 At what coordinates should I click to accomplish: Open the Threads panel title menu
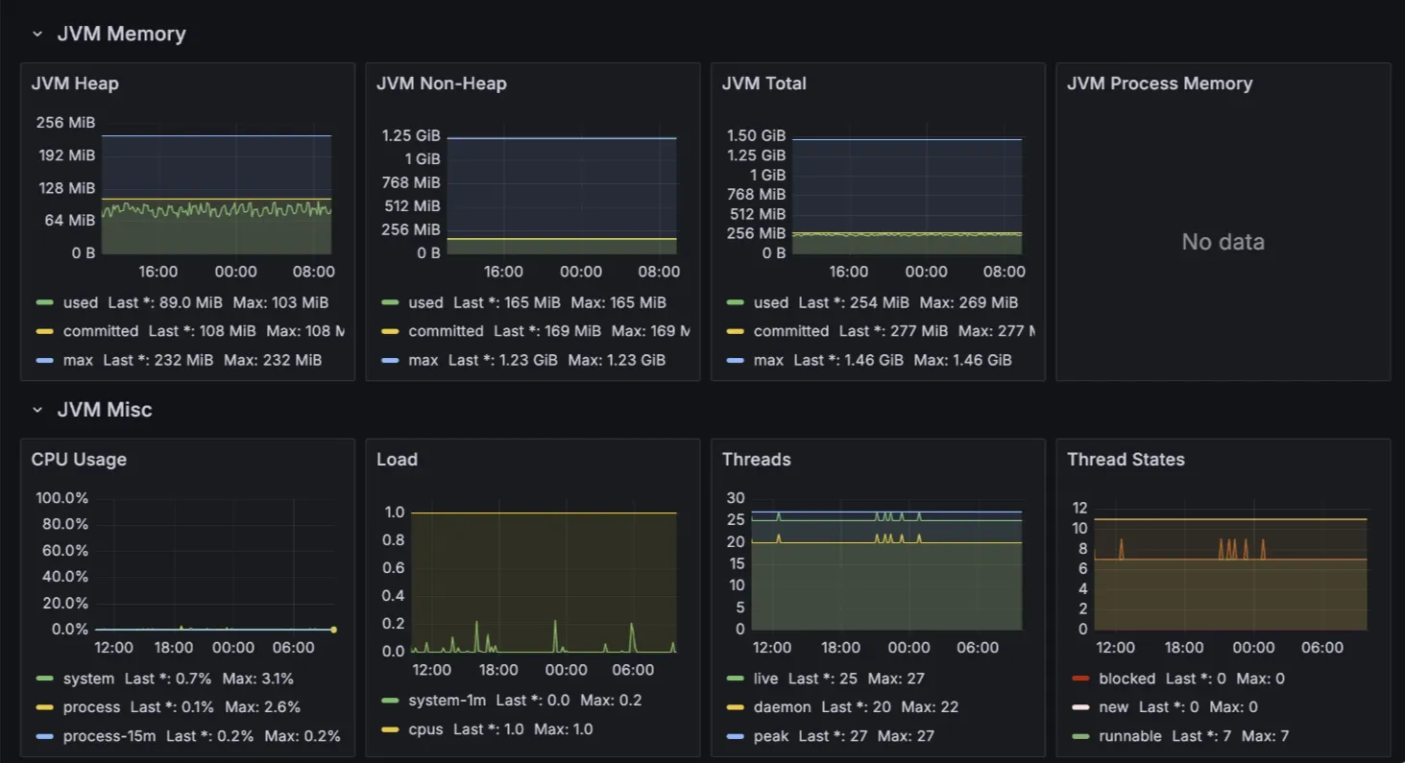click(x=756, y=460)
